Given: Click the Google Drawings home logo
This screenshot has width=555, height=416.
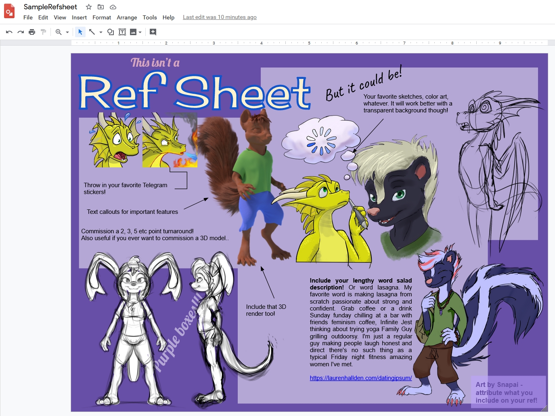Looking at the screenshot, I should tap(9, 11).
